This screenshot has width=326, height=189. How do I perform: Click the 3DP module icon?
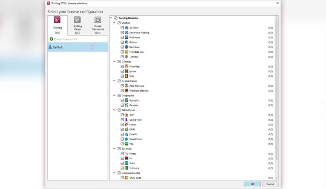coord(126,115)
